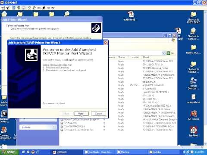
Task: Open the BlackBerry Desktop icon
Action: coord(4,116)
